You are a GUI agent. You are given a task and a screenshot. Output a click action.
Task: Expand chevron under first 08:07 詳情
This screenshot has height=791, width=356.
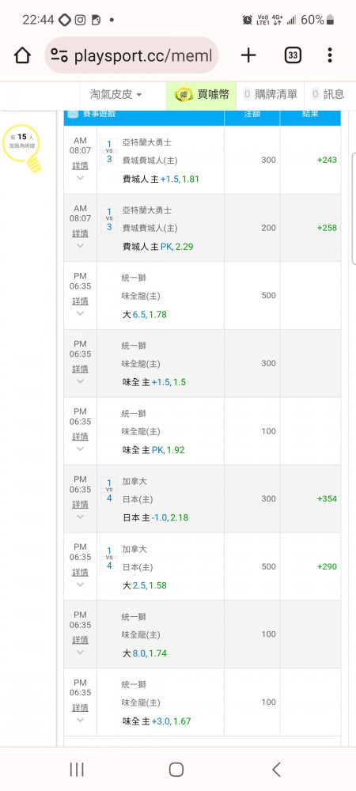80,178
